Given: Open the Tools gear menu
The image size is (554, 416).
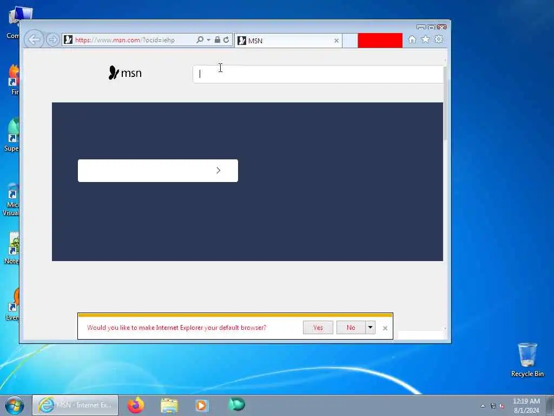Looking at the screenshot, I should (438, 39).
